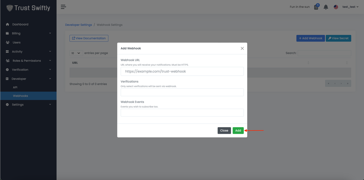364x180 pixels.
Task: Click the Dashboard home icon
Action: tap(8, 24)
